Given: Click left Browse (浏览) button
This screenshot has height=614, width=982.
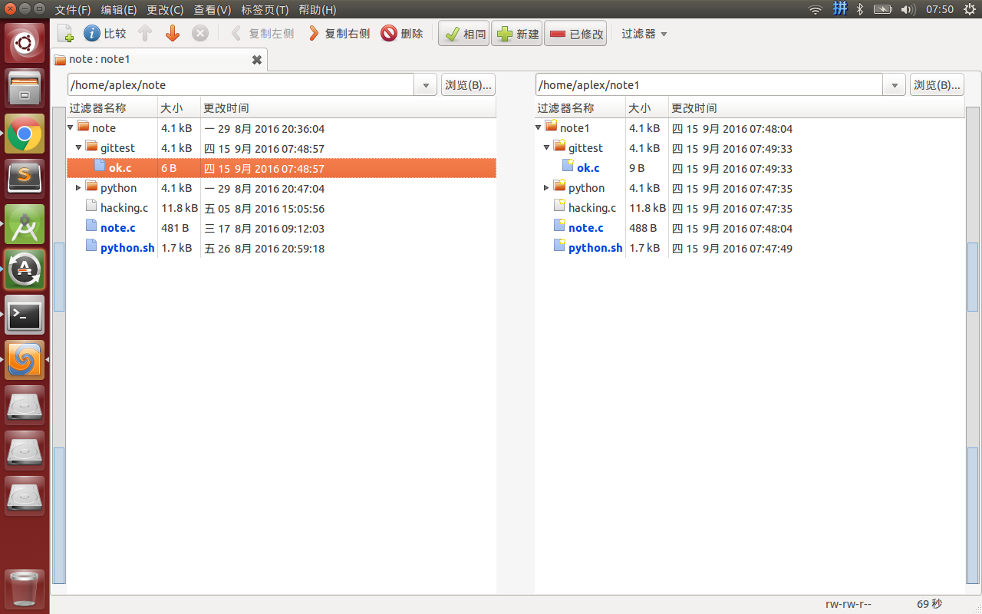Looking at the screenshot, I should pos(468,84).
